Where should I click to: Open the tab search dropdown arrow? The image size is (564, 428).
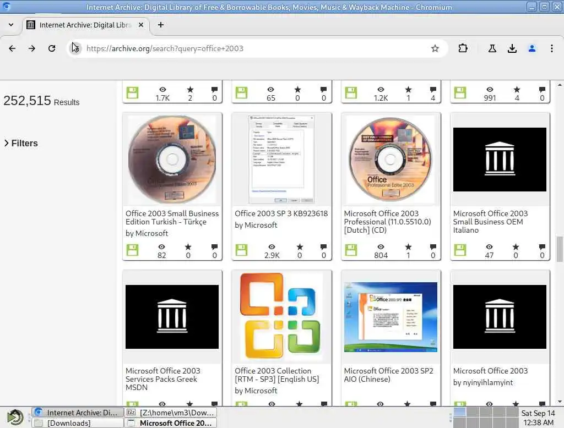[x=11, y=25]
